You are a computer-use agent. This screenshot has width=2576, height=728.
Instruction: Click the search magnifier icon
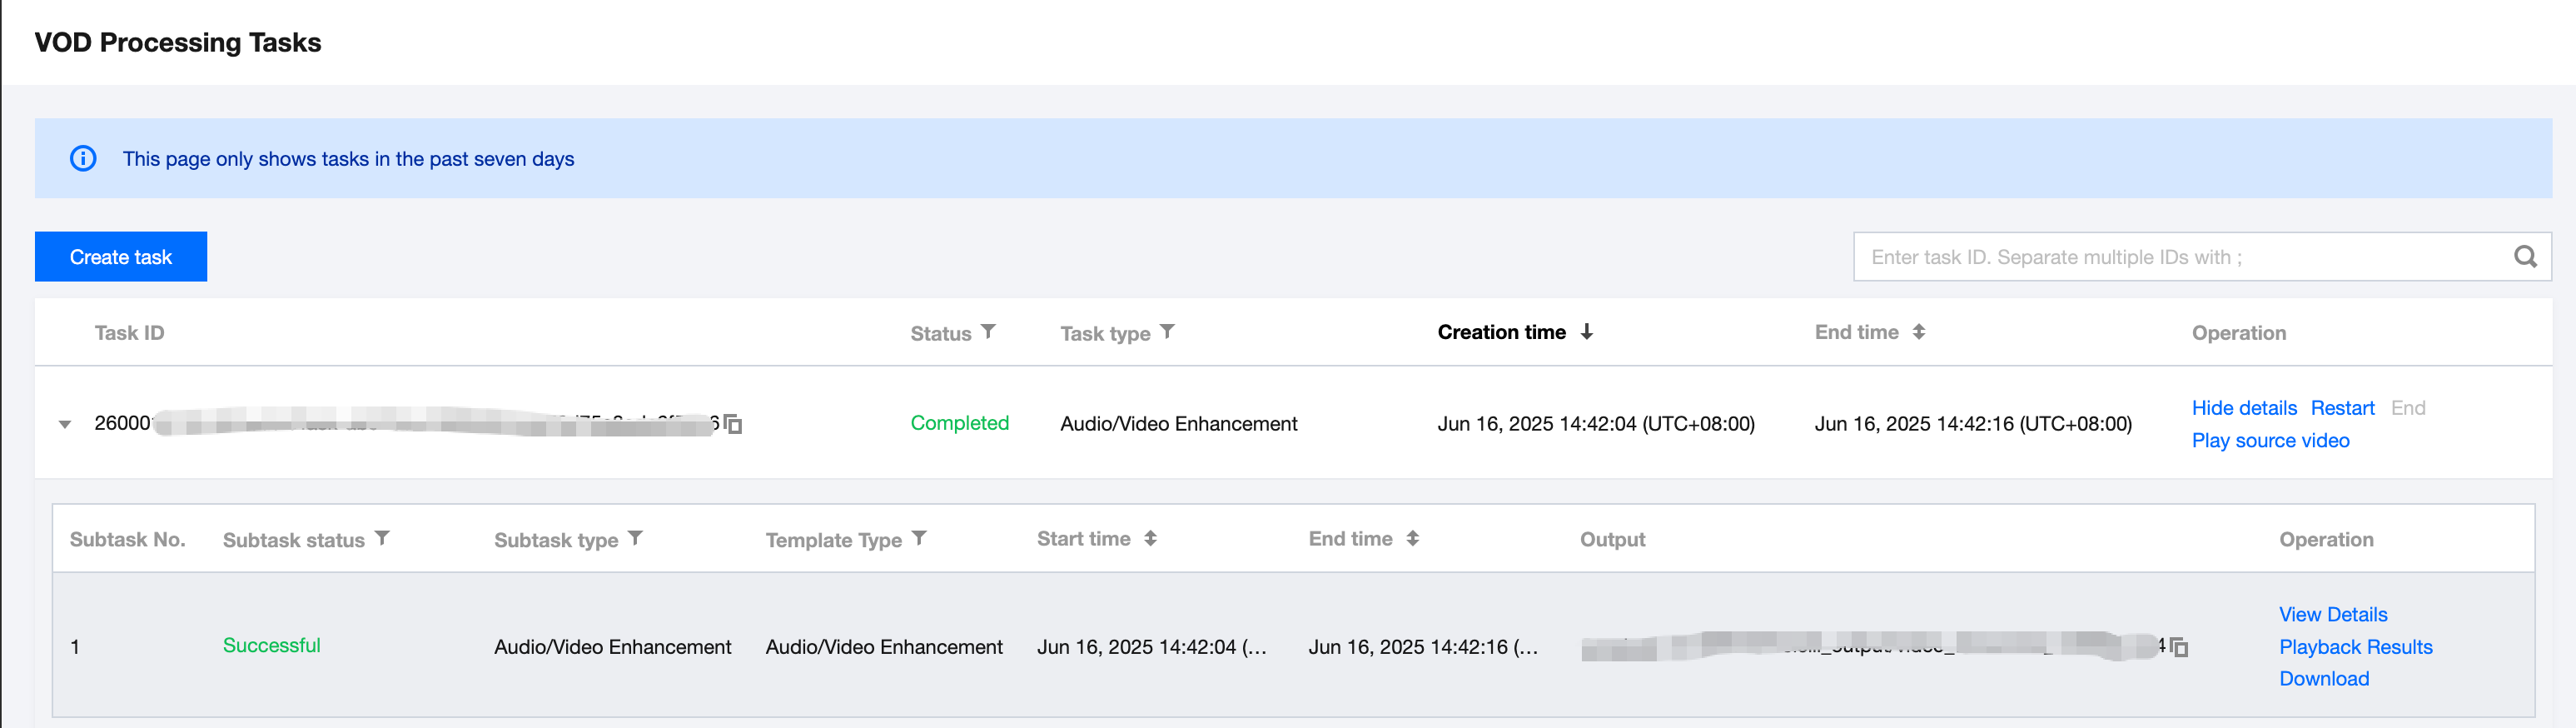[2524, 257]
